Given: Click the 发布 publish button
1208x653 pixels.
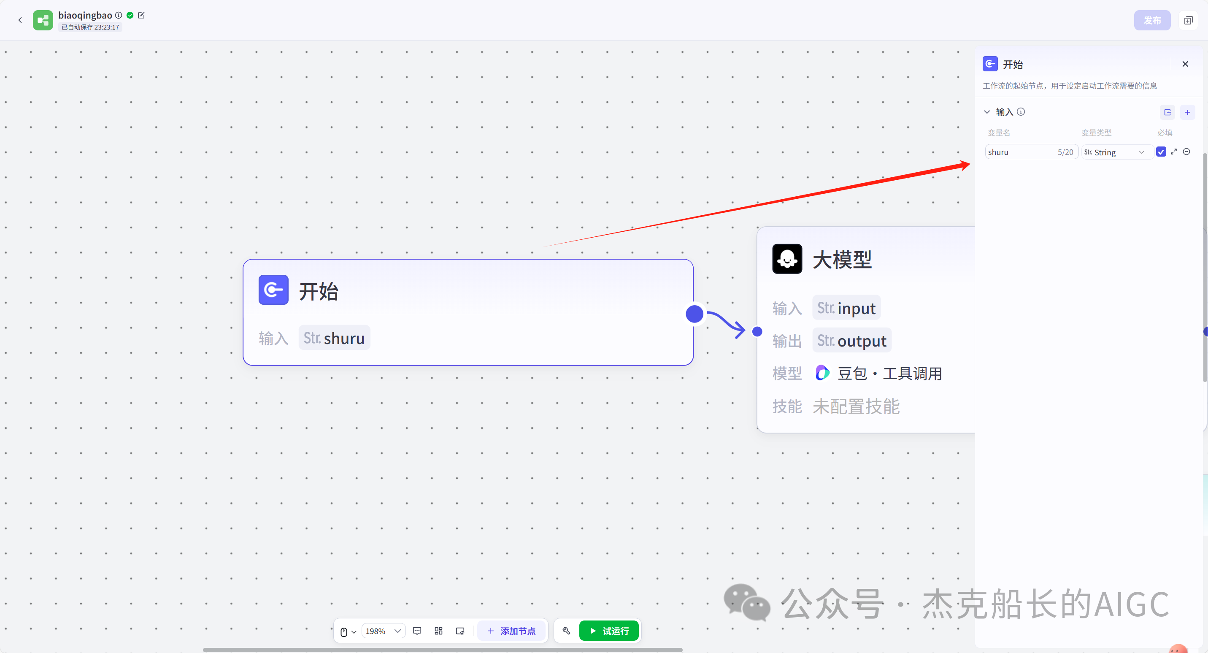Looking at the screenshot, I should [1153, 20].
